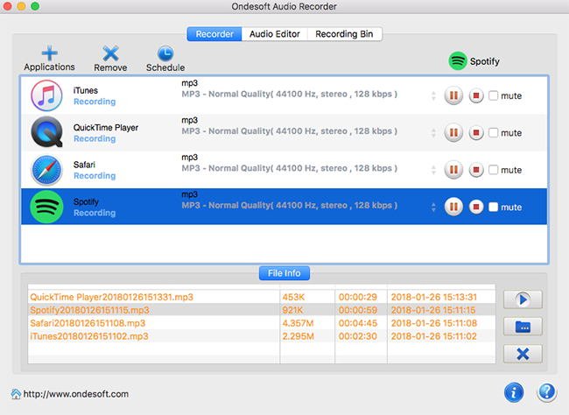Click the Spotify logo in the header

pyautogui.click(x=458, y=60)
